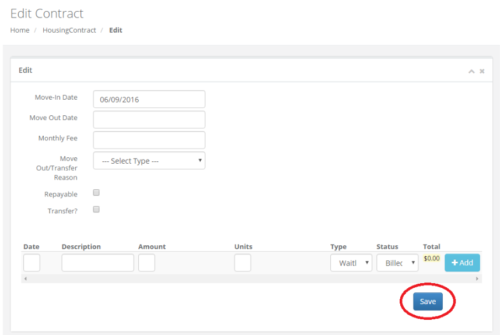Click the line item Description field
Viewport: 500px width, 335px height.
[98, 263]
